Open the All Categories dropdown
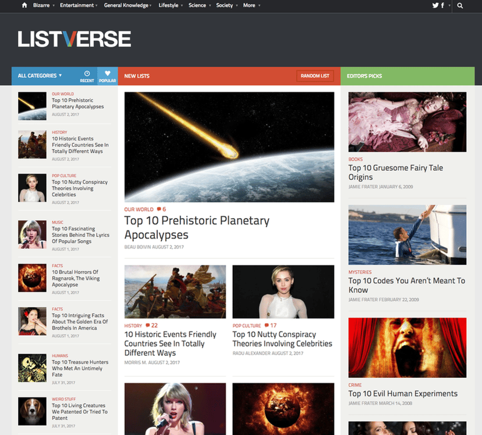482x435 pixels. (40, 76)
